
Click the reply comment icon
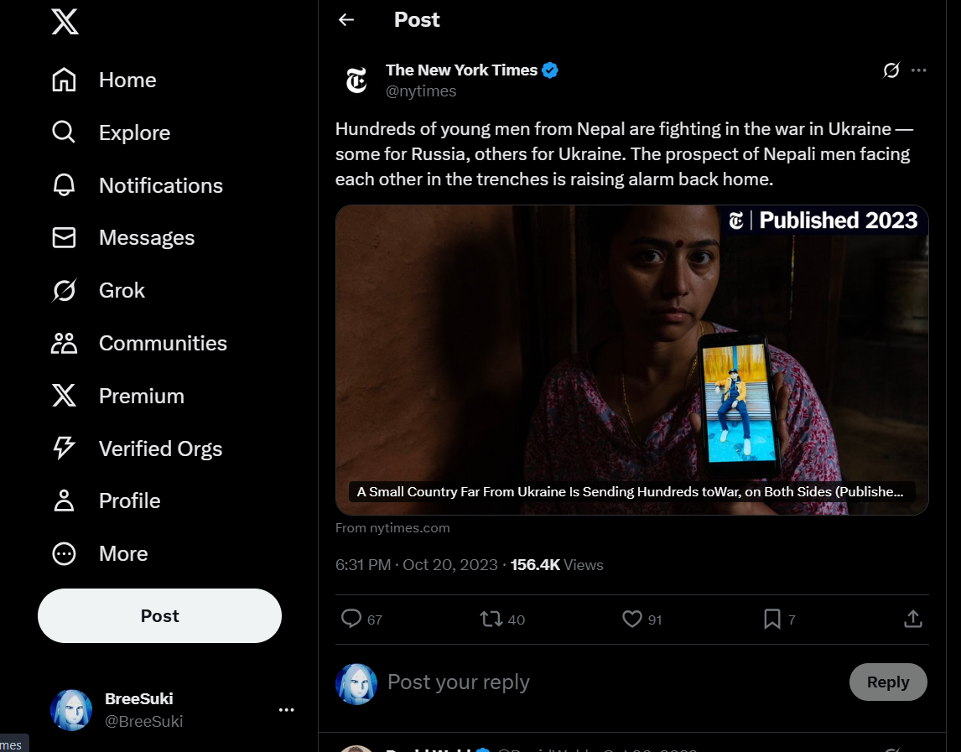tap(351, 619)
